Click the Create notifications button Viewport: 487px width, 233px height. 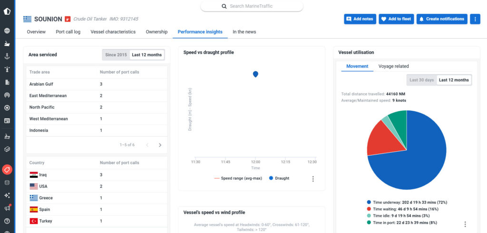tap(442, 19)
